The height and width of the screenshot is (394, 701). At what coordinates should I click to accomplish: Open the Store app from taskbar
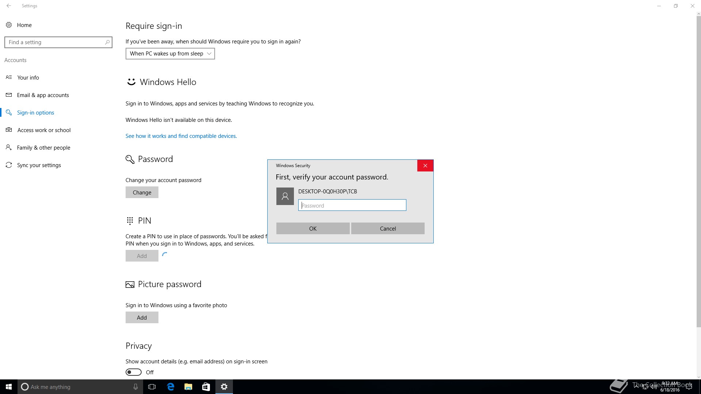coord(206,387)
